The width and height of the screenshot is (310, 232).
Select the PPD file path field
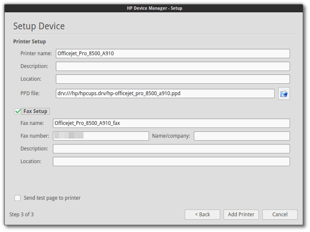(x=165, y=93)
